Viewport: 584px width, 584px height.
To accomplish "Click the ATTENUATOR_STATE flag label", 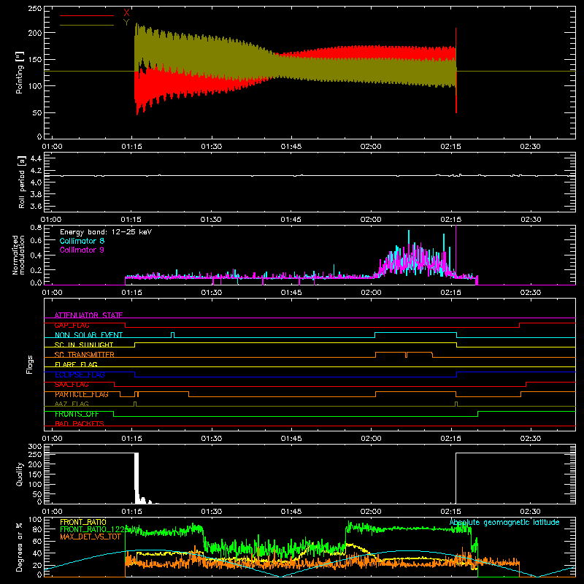I will pyautogui.click(x=88, y=315).
